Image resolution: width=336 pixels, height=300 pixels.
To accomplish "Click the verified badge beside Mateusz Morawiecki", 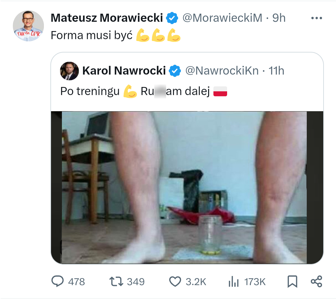I will point(172,18).
